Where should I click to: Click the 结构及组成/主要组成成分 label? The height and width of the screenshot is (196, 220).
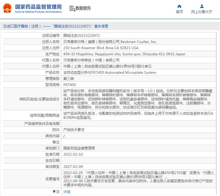[x=39, y=99]
